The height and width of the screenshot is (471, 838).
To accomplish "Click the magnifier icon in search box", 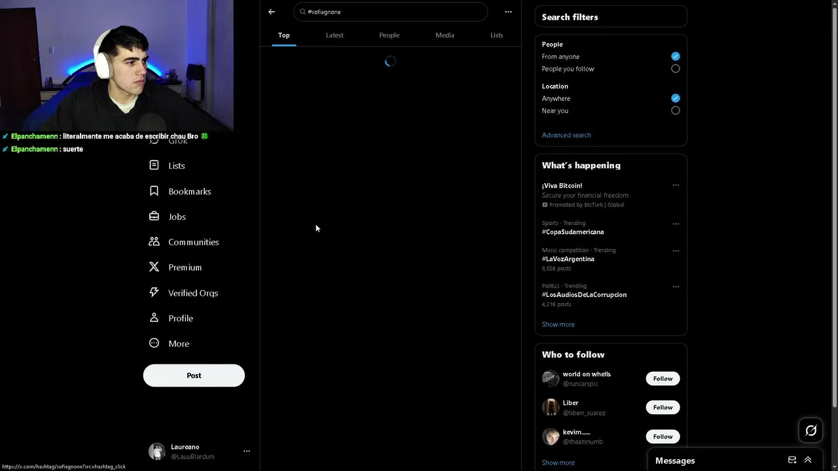I will (x=302, y=12).
